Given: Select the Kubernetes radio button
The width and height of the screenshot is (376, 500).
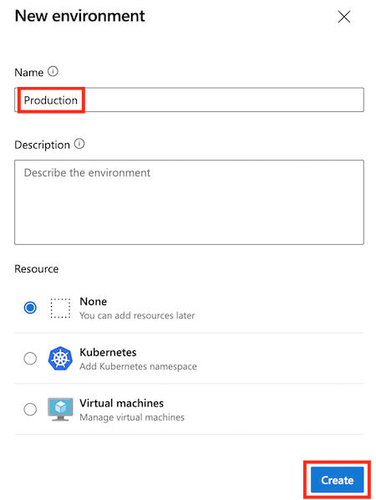Looking at the screenshot, I should pos(30,359).
